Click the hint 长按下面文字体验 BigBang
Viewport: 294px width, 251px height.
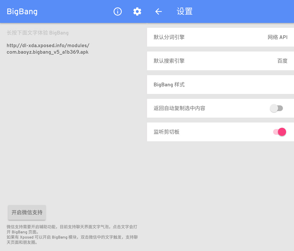pyautogui.click(x=38, y=33)
